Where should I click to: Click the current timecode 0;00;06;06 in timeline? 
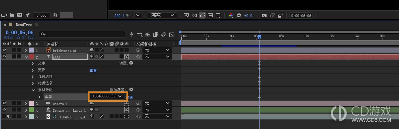point(20,33)
